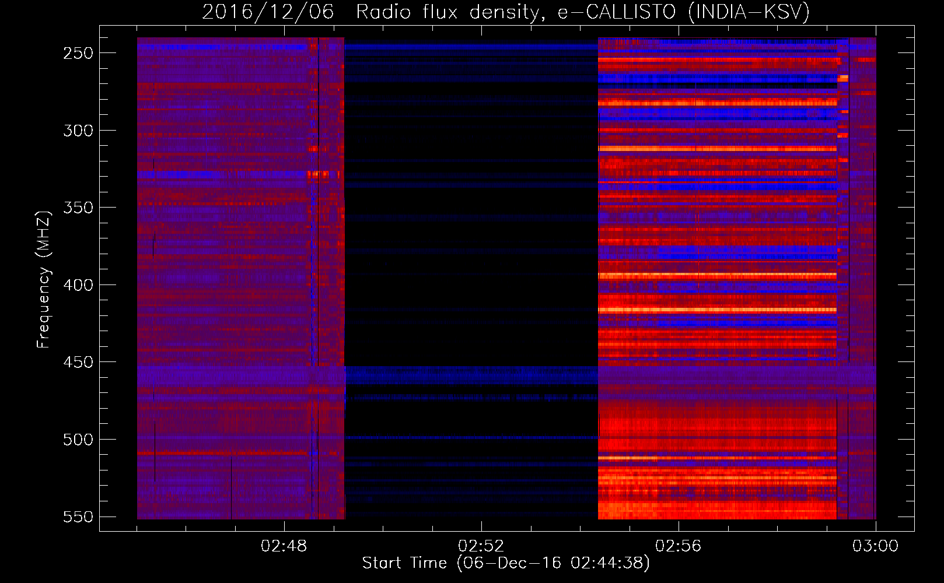This screenshot has height=583, width=944.
Task: Click the 300 frequency tick label
Action: (78, 131)
